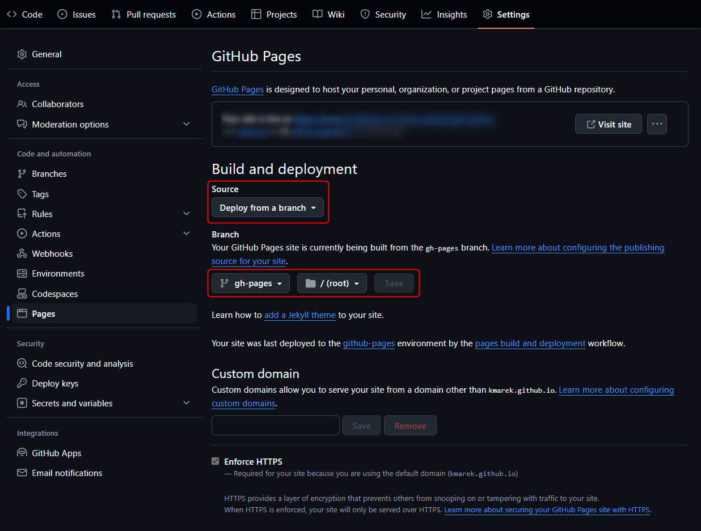Viewport: 701px width, 531px height.
Task: Open the gh-pages branch selector dropdown
Action: 251,283
